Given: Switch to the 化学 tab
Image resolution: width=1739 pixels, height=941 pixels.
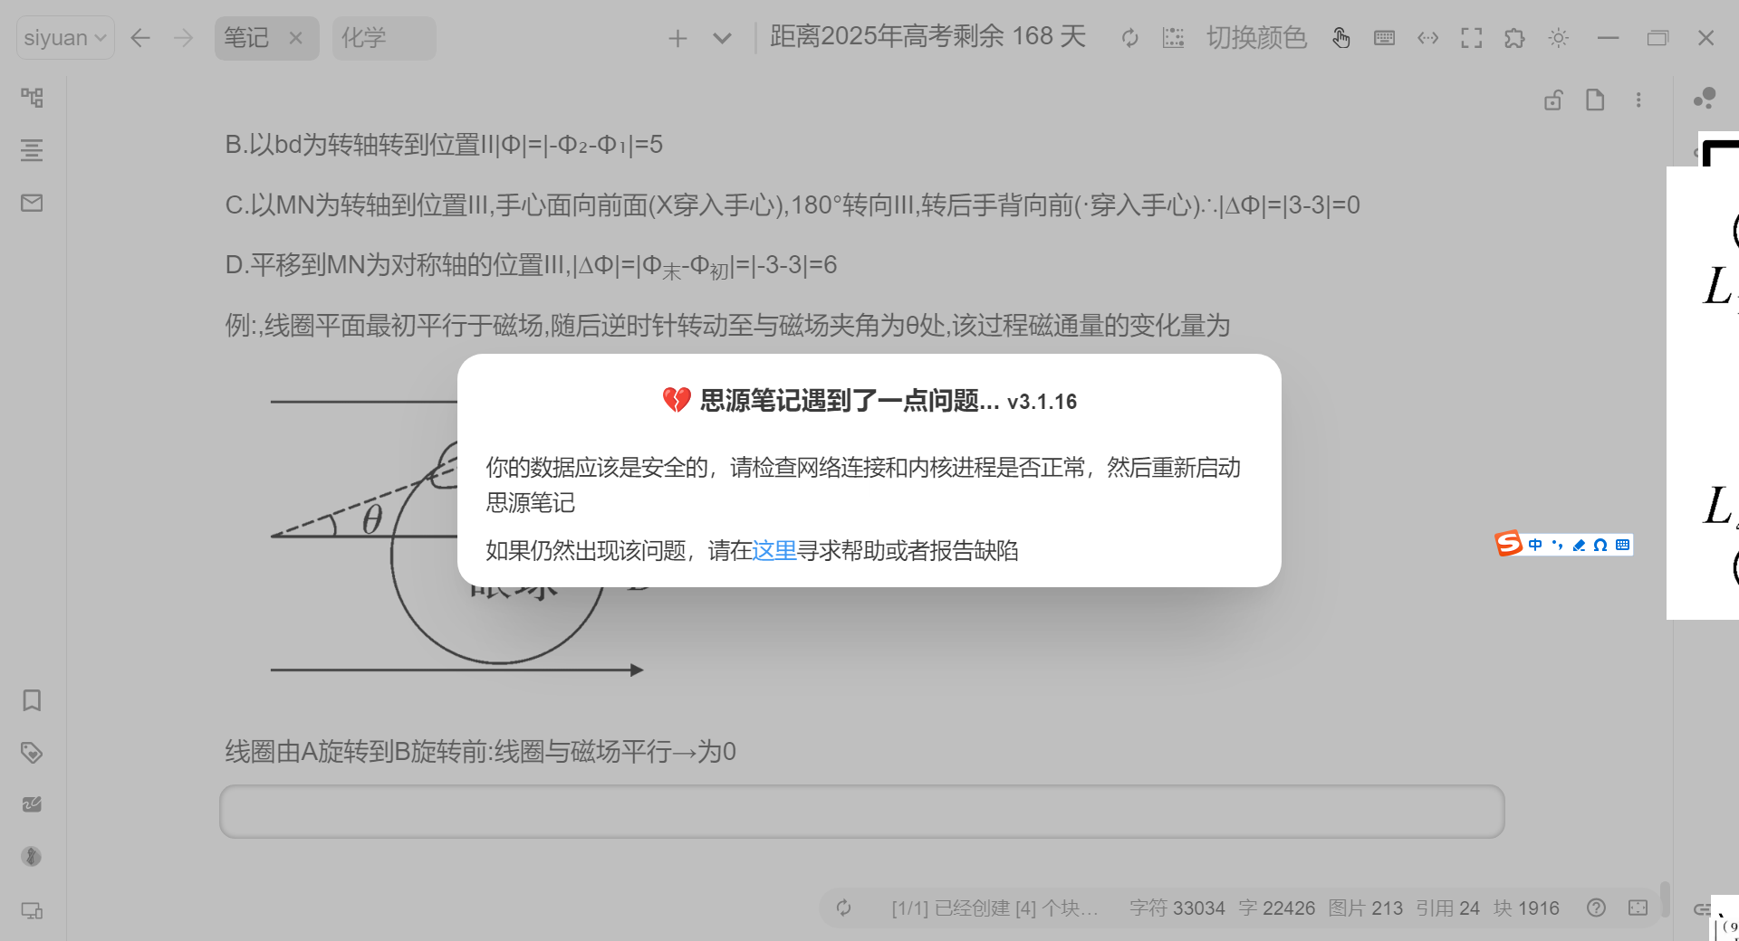Looking at the screenshot, I should 384,38.
